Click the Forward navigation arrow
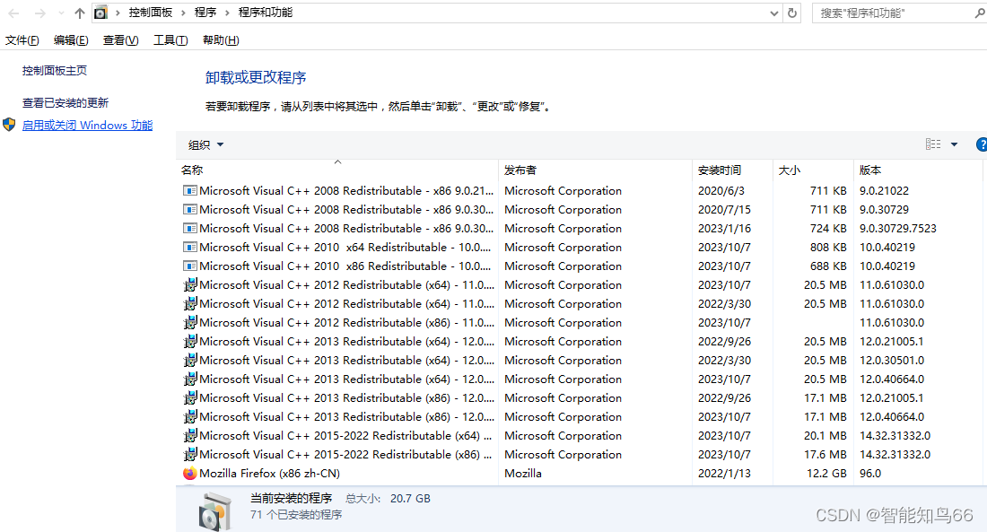 39,13
